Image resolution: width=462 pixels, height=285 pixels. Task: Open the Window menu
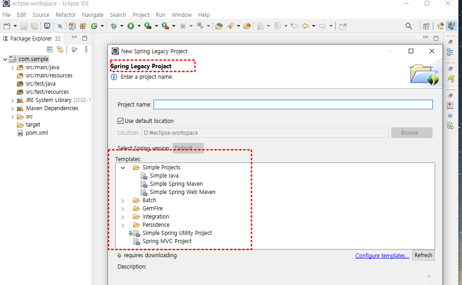pos(181,15)
